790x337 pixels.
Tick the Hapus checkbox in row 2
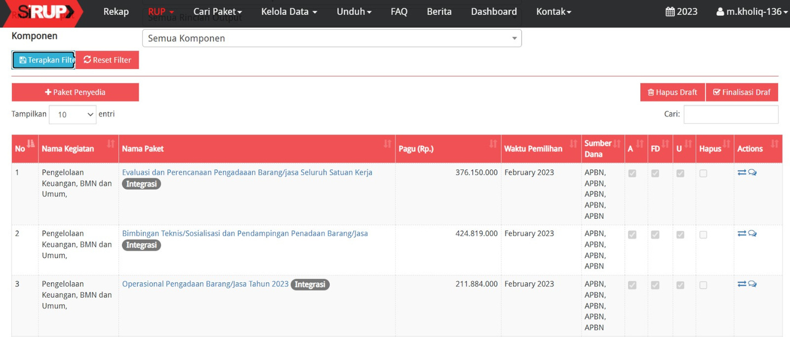pos(703,235)
